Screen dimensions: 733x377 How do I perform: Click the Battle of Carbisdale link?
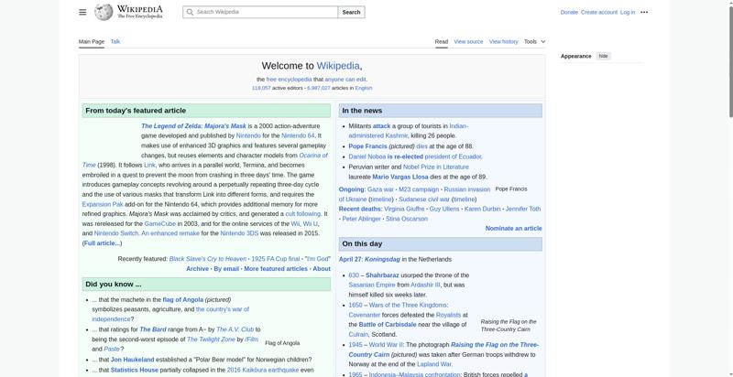click(x=388, y=325)
